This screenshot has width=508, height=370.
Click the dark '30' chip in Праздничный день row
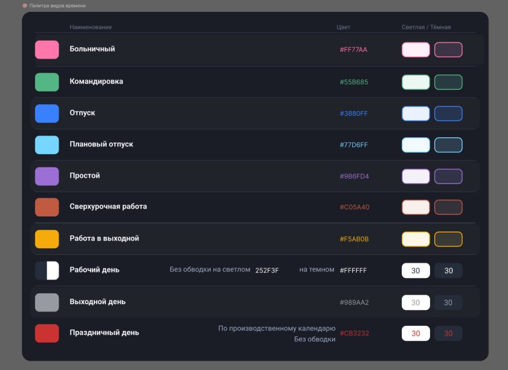coord(448,333)
